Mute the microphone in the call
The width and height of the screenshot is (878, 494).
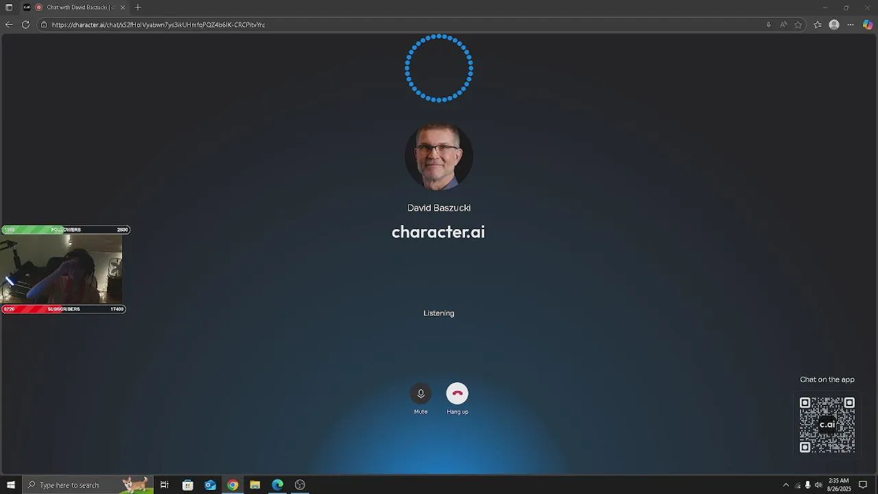420,393
